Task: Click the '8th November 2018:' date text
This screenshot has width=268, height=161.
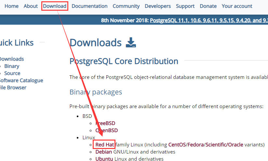Action: pos(125,20)
